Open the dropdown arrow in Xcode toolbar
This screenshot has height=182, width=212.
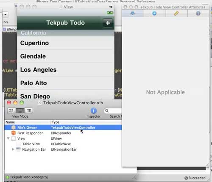(6, 14)
